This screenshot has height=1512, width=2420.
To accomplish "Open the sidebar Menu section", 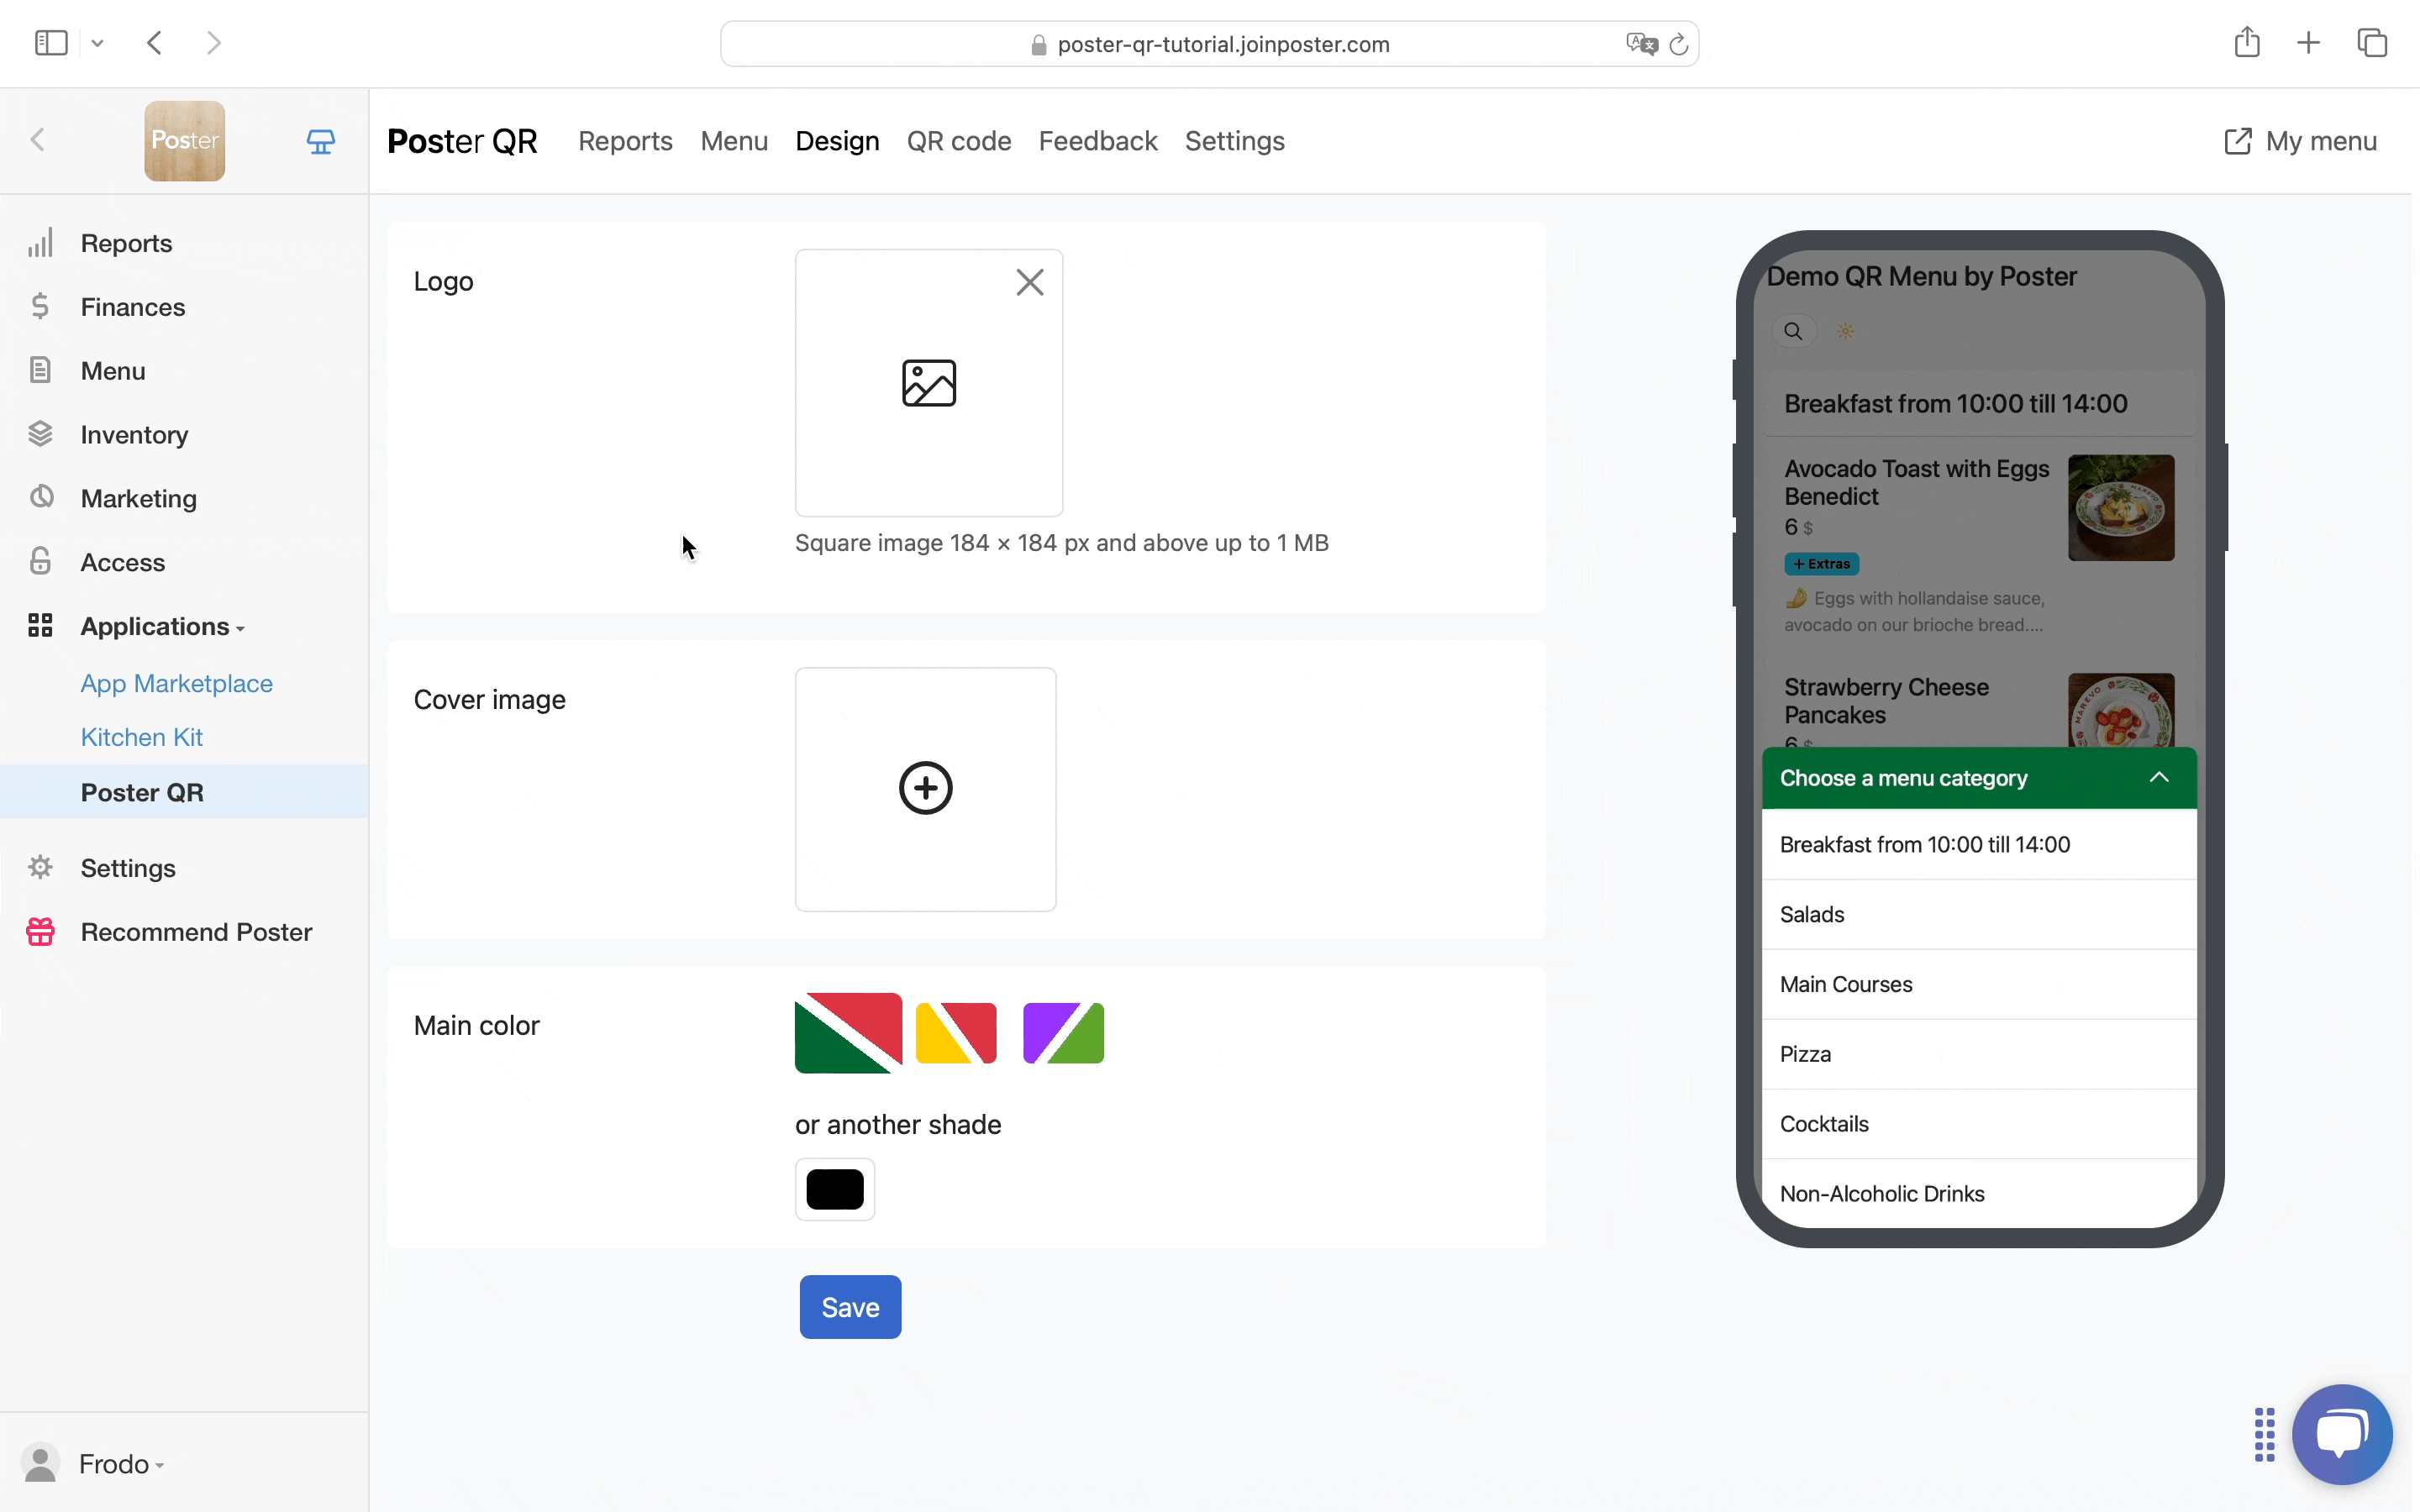I will (113, 371).
